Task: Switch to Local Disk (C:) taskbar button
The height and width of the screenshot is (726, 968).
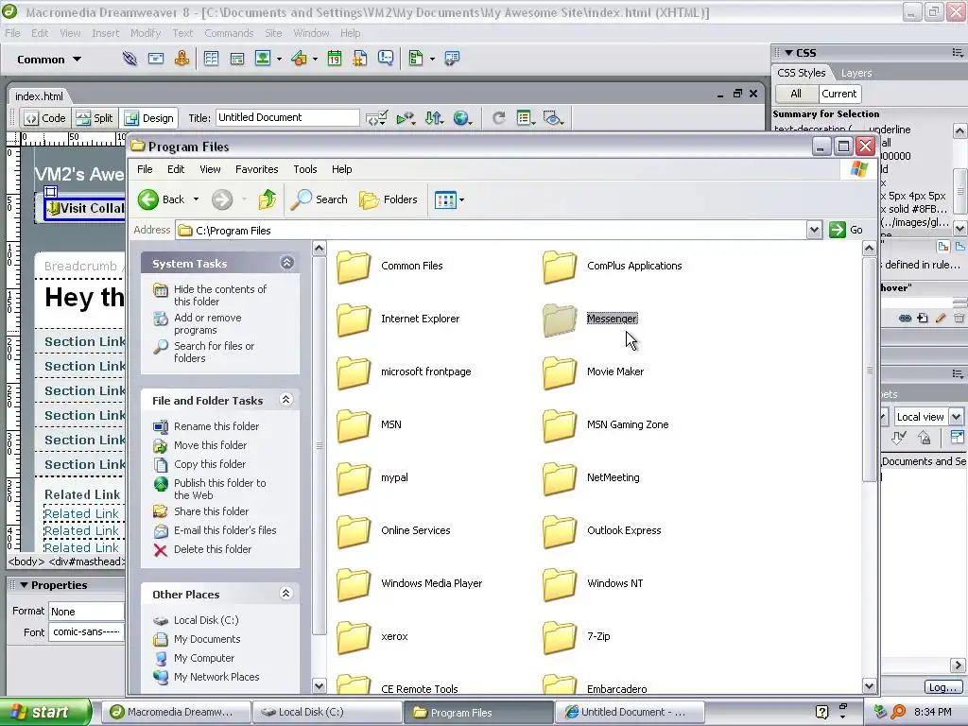Action: pos(327,713)
